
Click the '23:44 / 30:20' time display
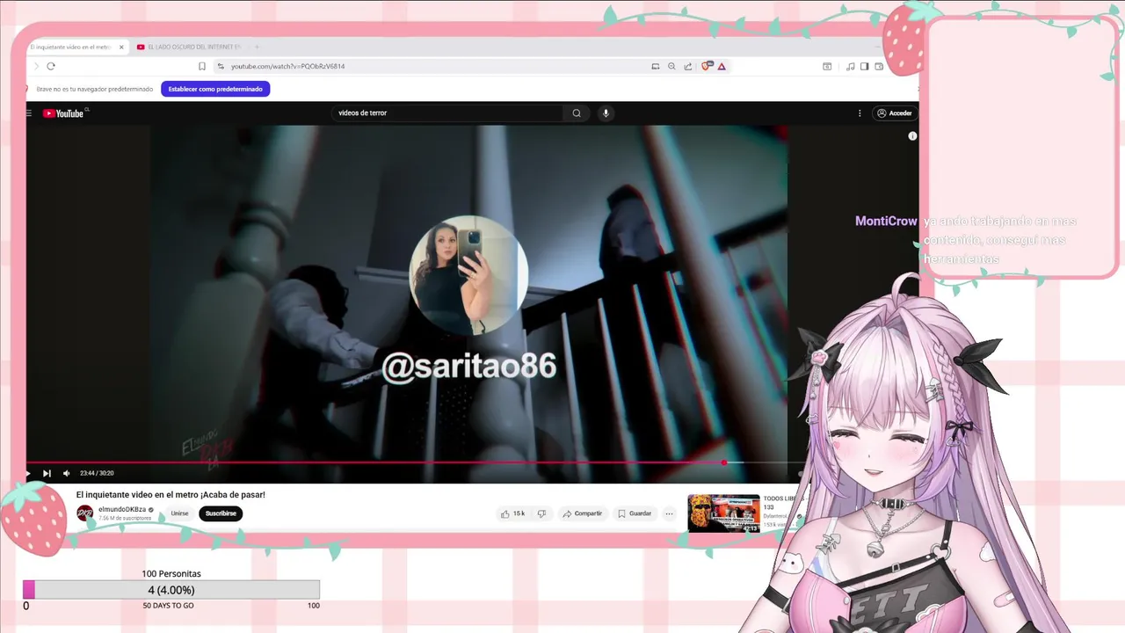pyautogui.click(x=97, y=473)
